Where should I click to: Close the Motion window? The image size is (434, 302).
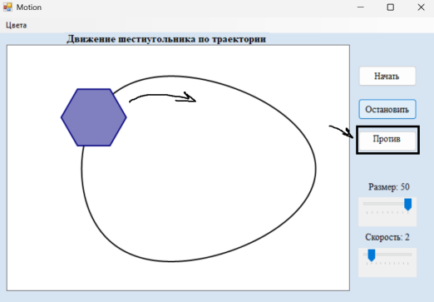[421, 7]
